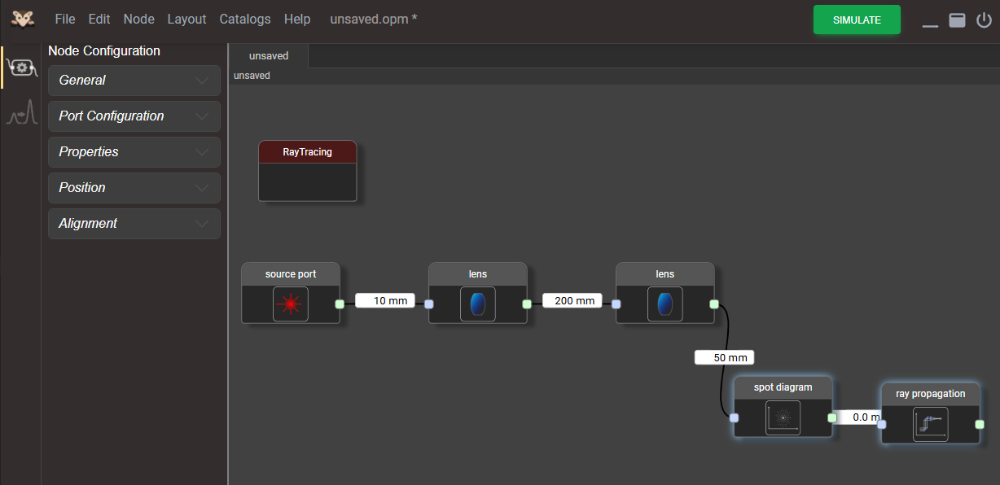Expand the Properties section
The width and height of the screenshot is (1000, 485).
pyautogui.click(x=134, y=152)
